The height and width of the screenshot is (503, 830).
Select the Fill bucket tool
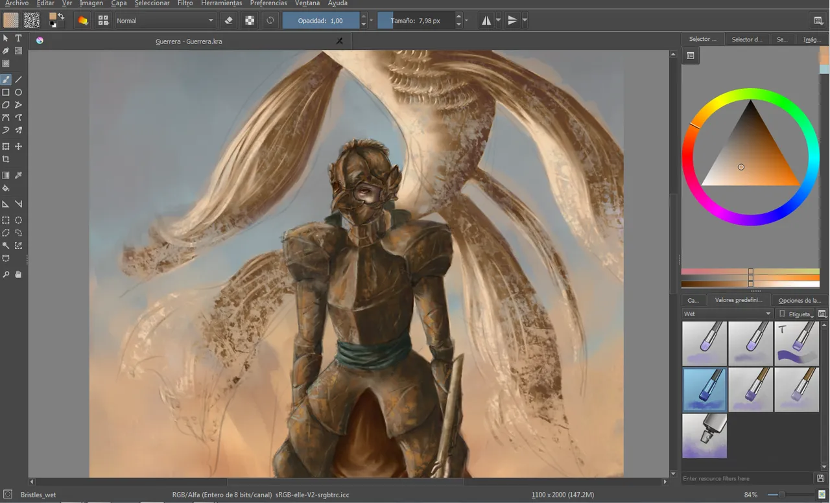pos(6,189)
